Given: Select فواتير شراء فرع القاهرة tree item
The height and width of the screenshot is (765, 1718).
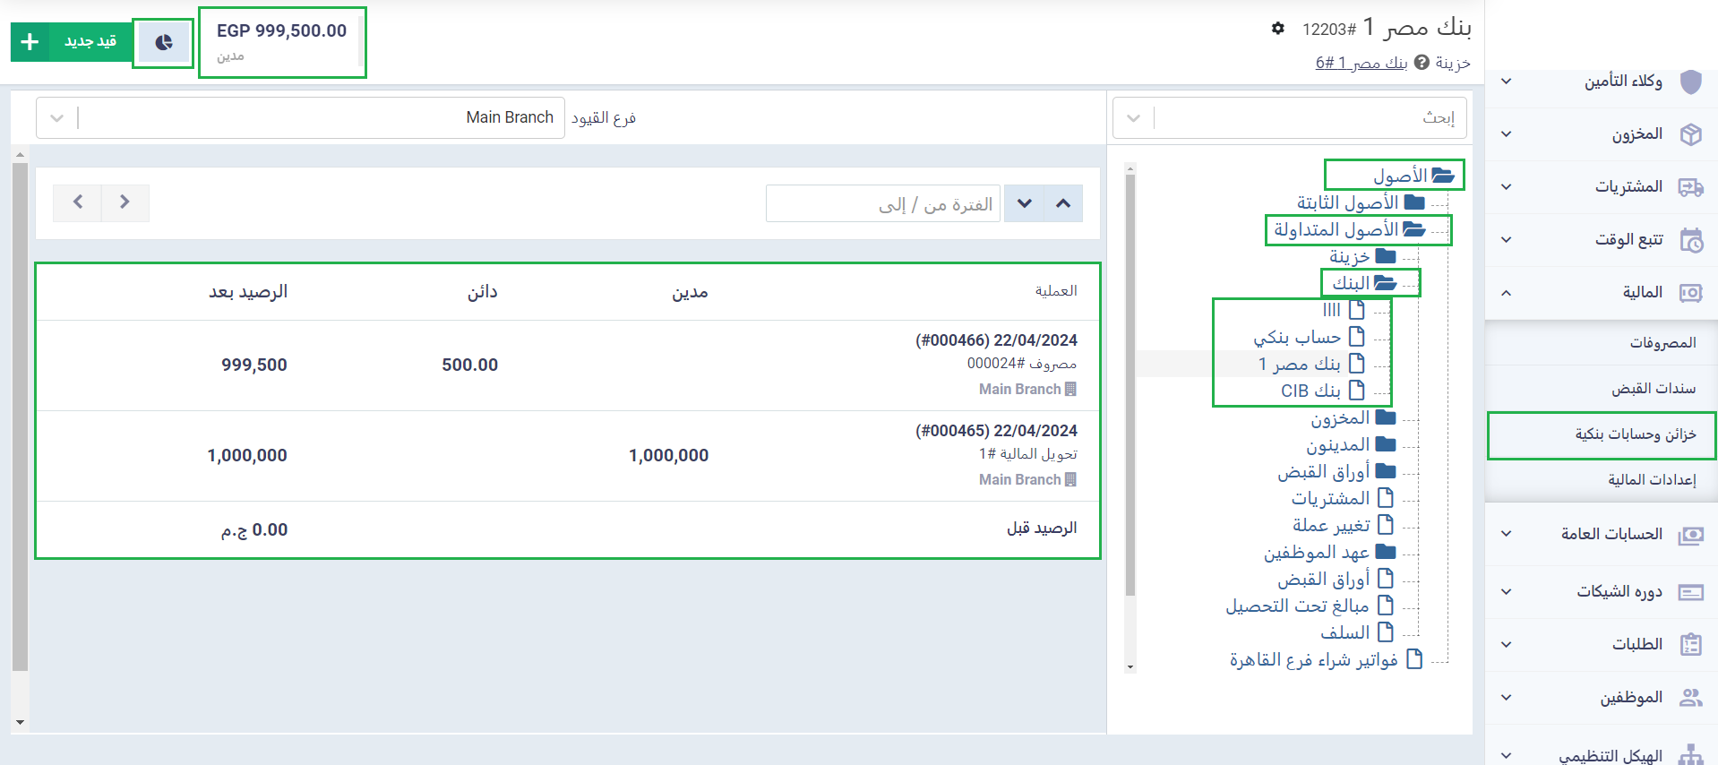Looking at the screenshot, I should (x=1314, y=660).
